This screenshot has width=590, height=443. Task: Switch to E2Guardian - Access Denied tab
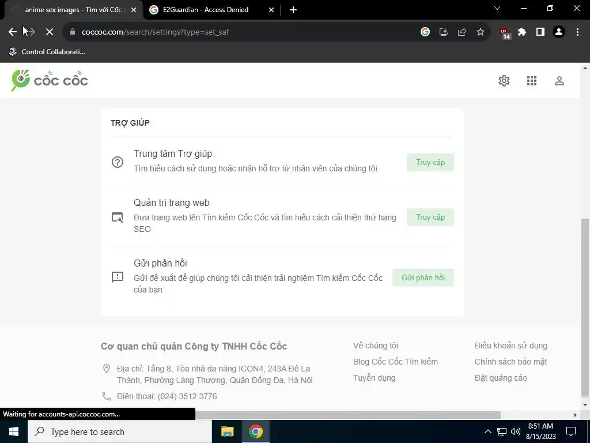tap(206, 10)
